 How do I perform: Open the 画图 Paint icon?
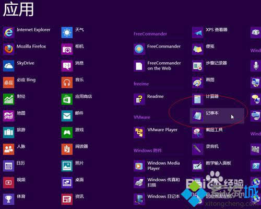(198, 83)
